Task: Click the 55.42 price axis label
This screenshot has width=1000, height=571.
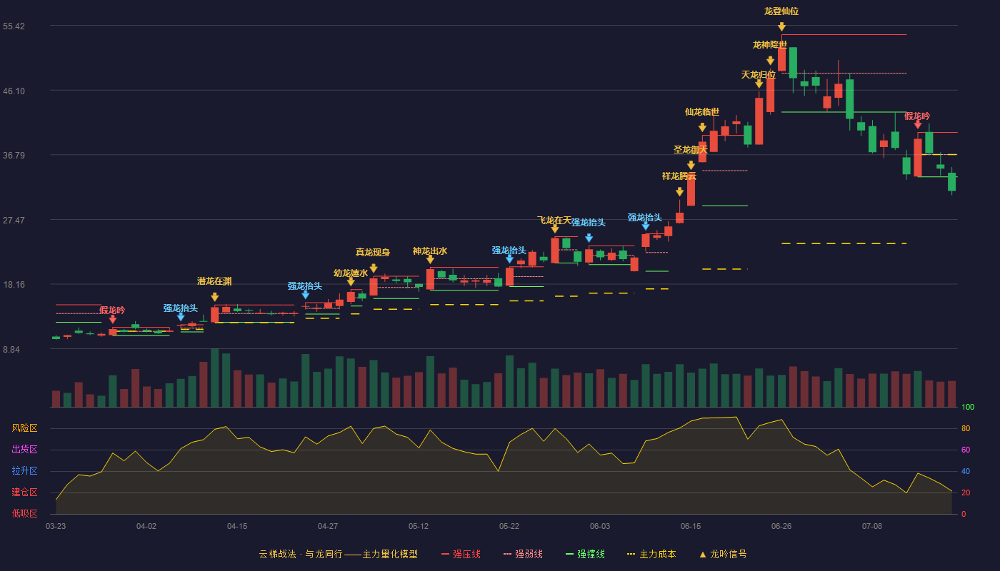Action: coord(14,26)
